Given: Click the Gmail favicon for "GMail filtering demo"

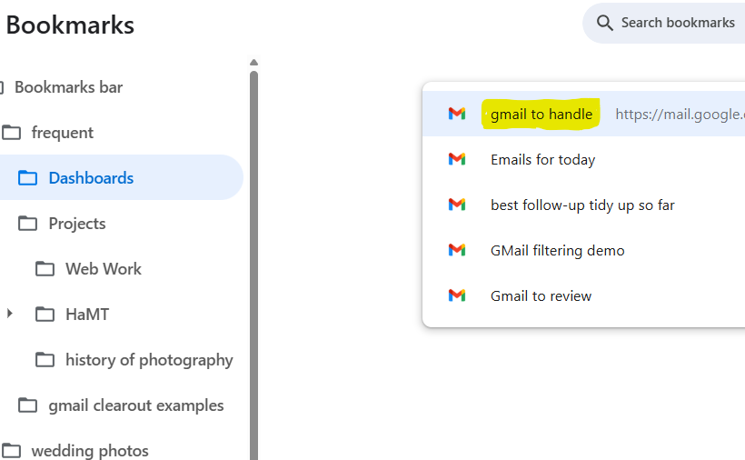Looking at the screenshot, I should (457, 250).
